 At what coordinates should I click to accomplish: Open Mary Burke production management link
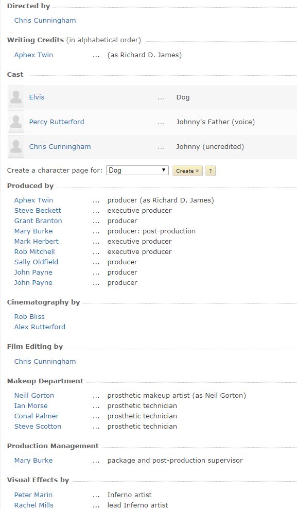[x=33, y=460]
